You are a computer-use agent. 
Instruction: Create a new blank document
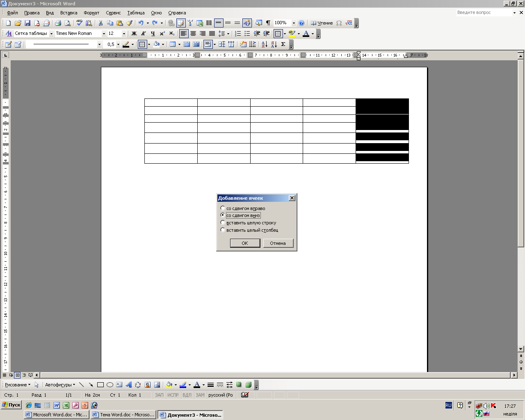[x=8, y=23]
